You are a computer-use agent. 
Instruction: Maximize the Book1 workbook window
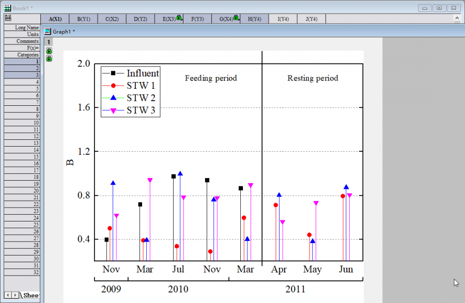(439, 8)
